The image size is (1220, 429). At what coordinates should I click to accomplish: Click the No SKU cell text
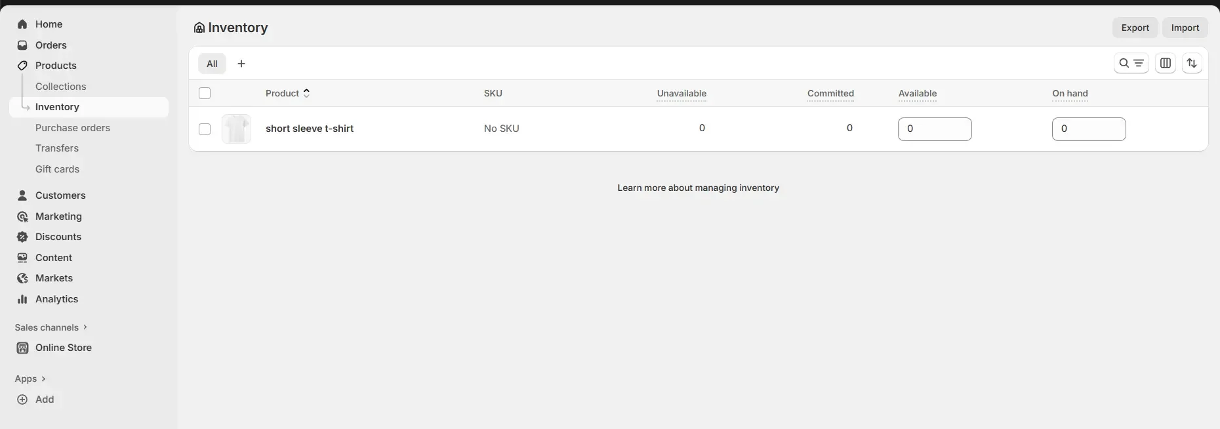point(502,129)
